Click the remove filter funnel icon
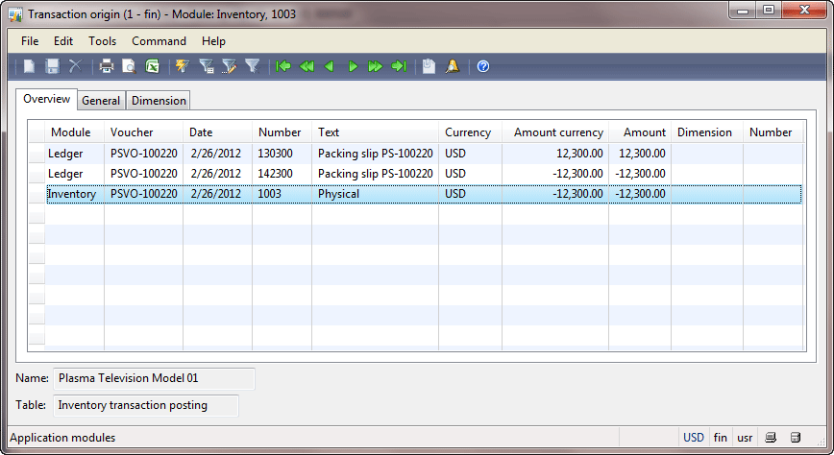 [252, 66]
